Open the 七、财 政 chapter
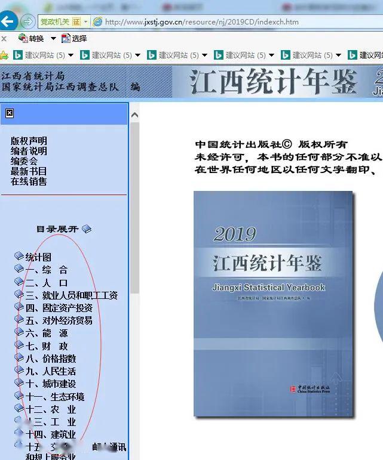The width and height of the screenshot is (383, 460). point(47,346)
